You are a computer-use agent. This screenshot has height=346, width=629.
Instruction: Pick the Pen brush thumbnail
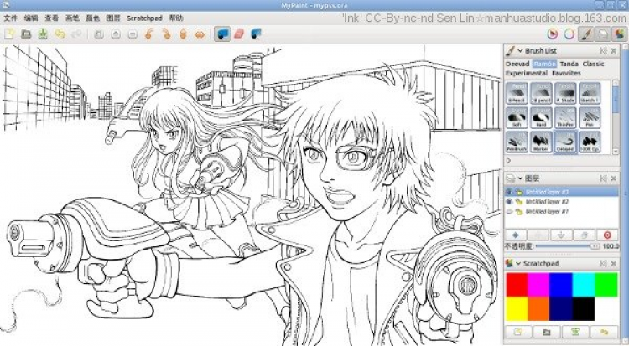(590, 117)
